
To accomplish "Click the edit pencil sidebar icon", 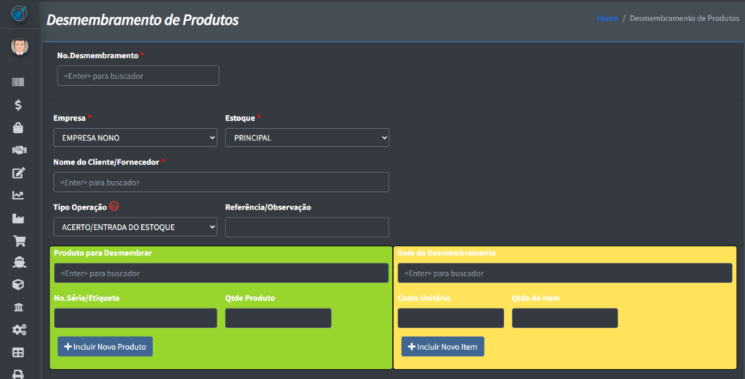I will tap(18, 172).
